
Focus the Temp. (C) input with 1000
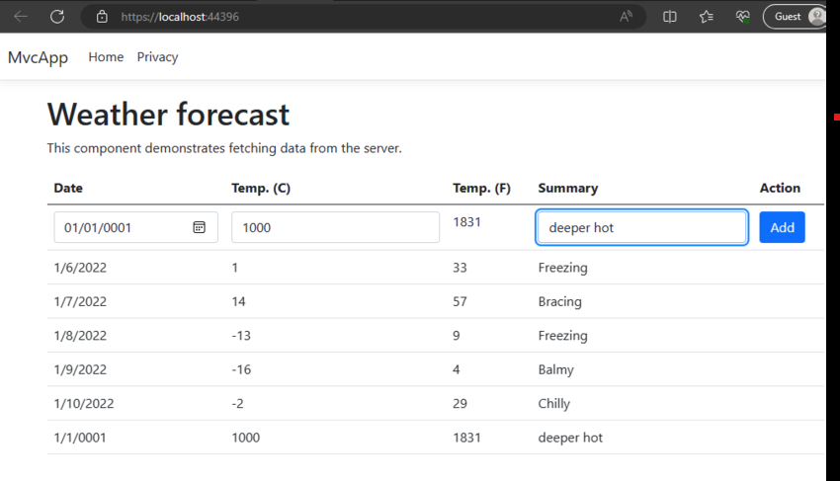(x=335, y=227)
